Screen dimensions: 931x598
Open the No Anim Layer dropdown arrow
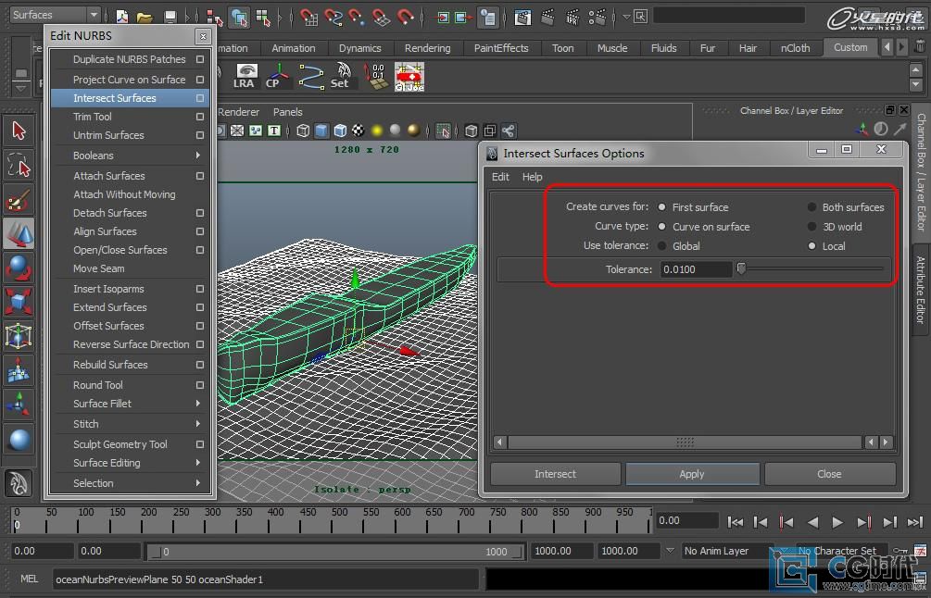coord(670,551)
